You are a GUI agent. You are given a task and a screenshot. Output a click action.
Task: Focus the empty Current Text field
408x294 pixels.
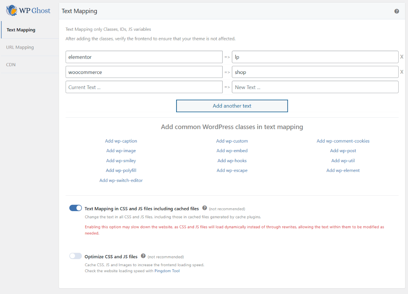pos(144,87)
